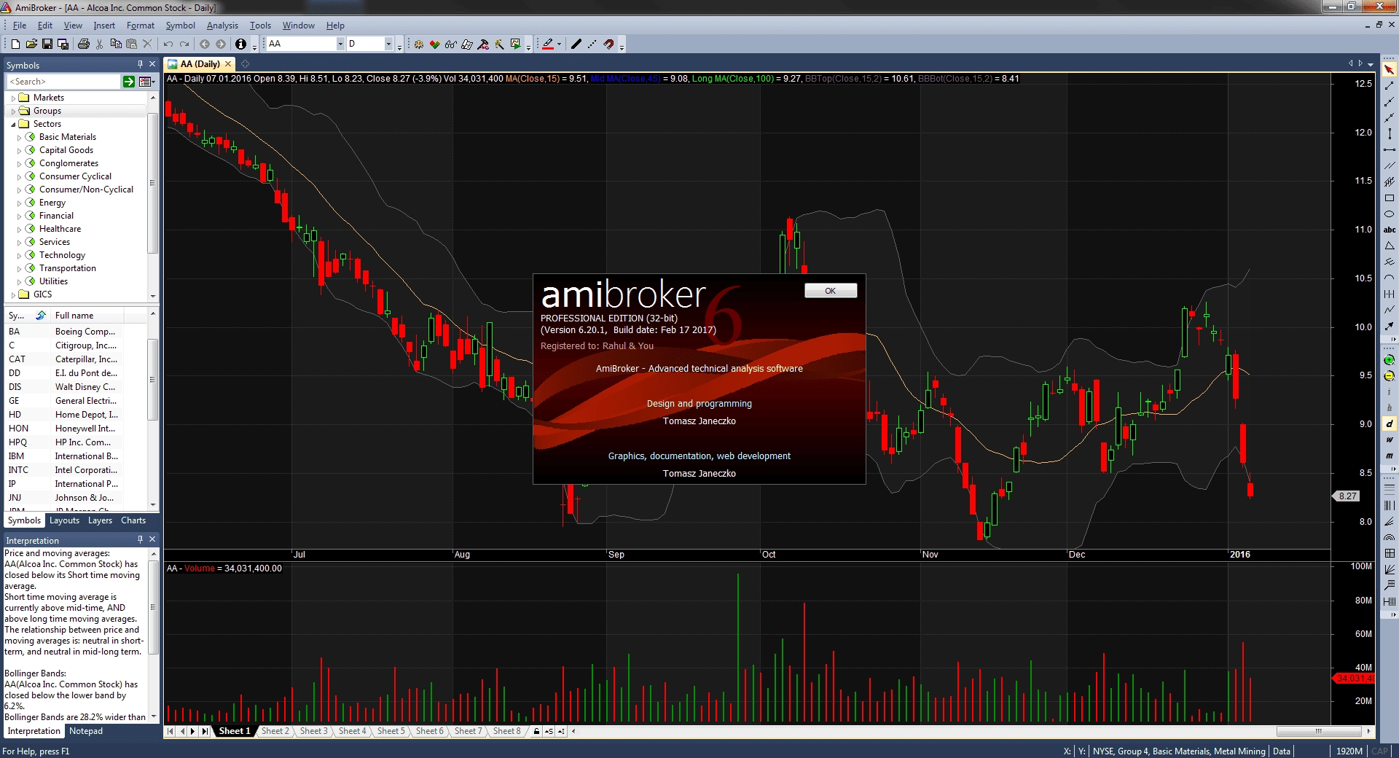The height and width of the screenshot is (758, 1399).
Task: Select the arrow pointer drawing tool
Action: (1389, 69)
